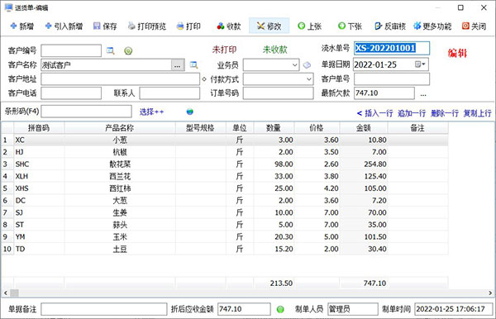The width and height of the screenshot is (496, 319).
Task: Open the 单据日期 calendar dropdown
Action: click(x=421, y=64)
